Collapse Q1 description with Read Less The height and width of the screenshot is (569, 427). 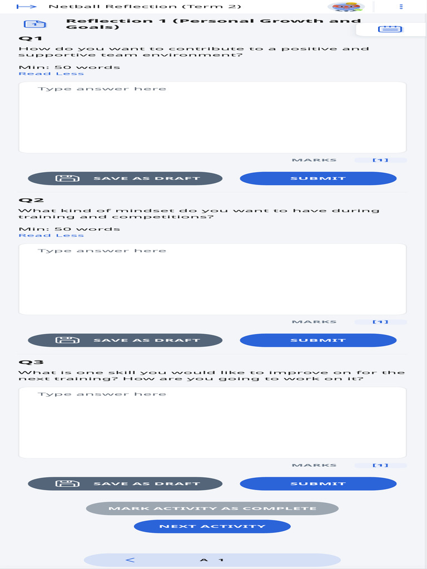(x=51, y=74)
